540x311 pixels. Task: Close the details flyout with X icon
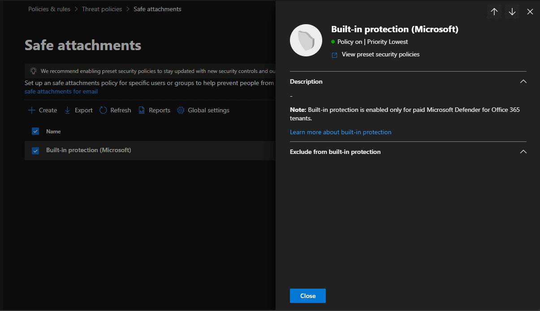[x=530, y=12]
